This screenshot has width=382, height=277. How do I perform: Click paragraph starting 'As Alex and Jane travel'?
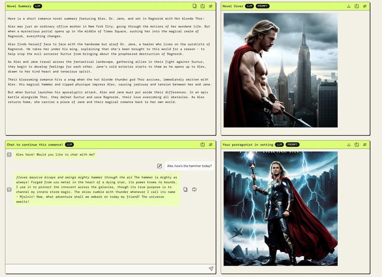(x=107, y=67)
